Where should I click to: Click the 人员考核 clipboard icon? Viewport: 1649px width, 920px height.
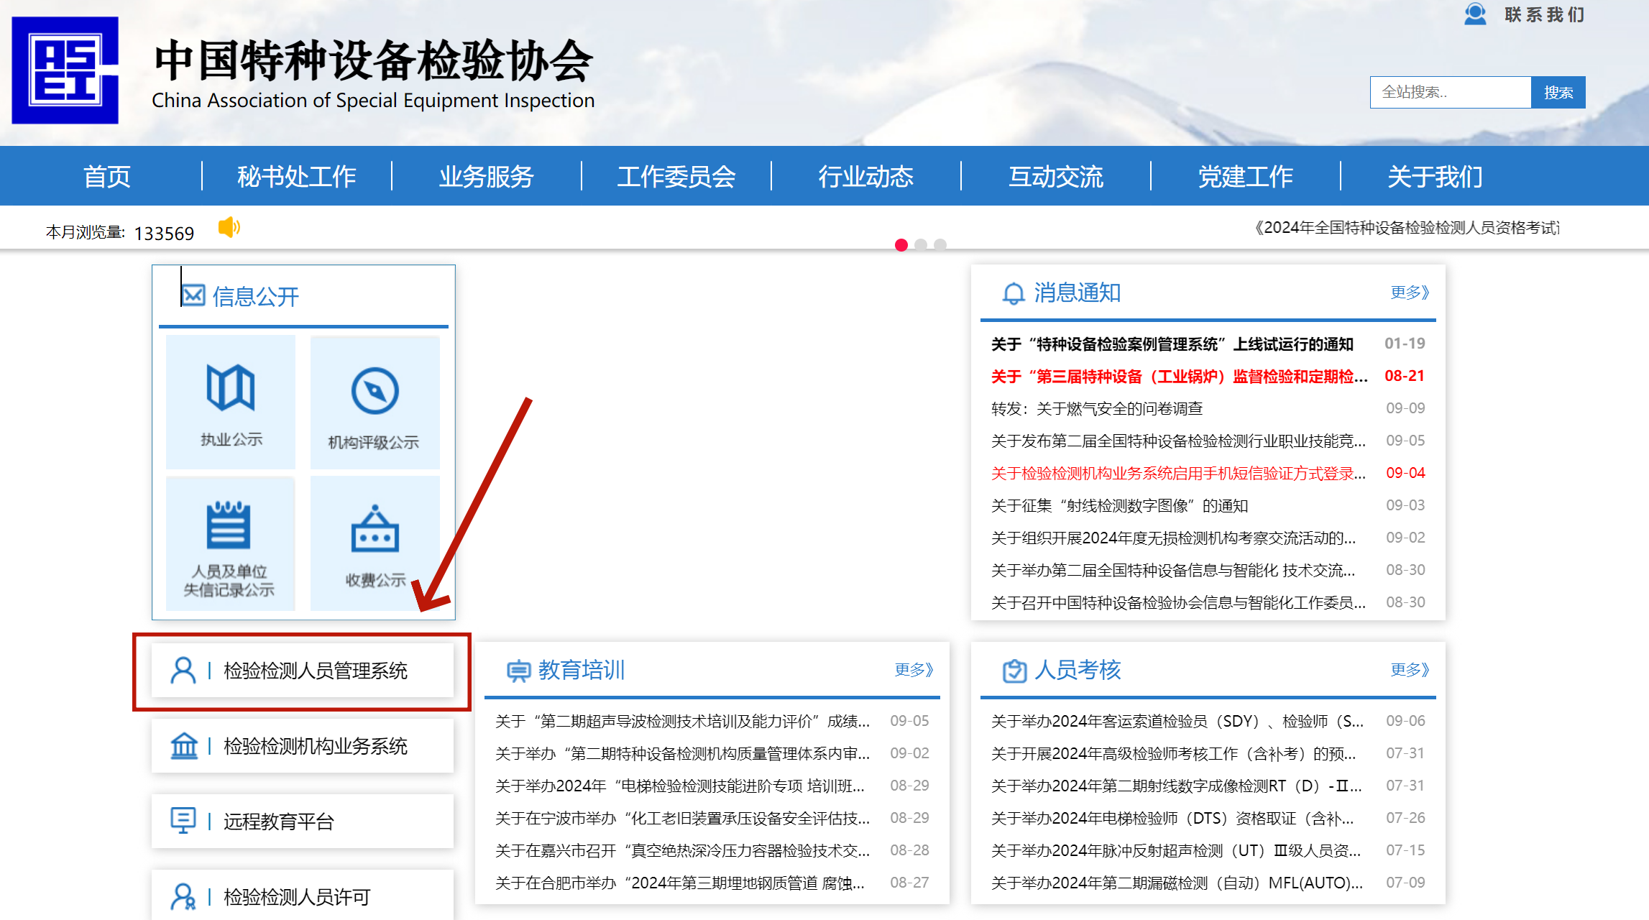pos(1014,671)
